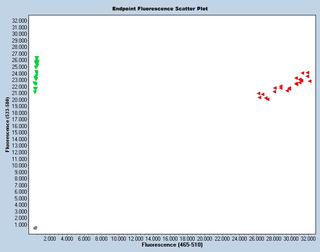
Task: Select the lowest red triangle marker
Action: coord(267,99)
